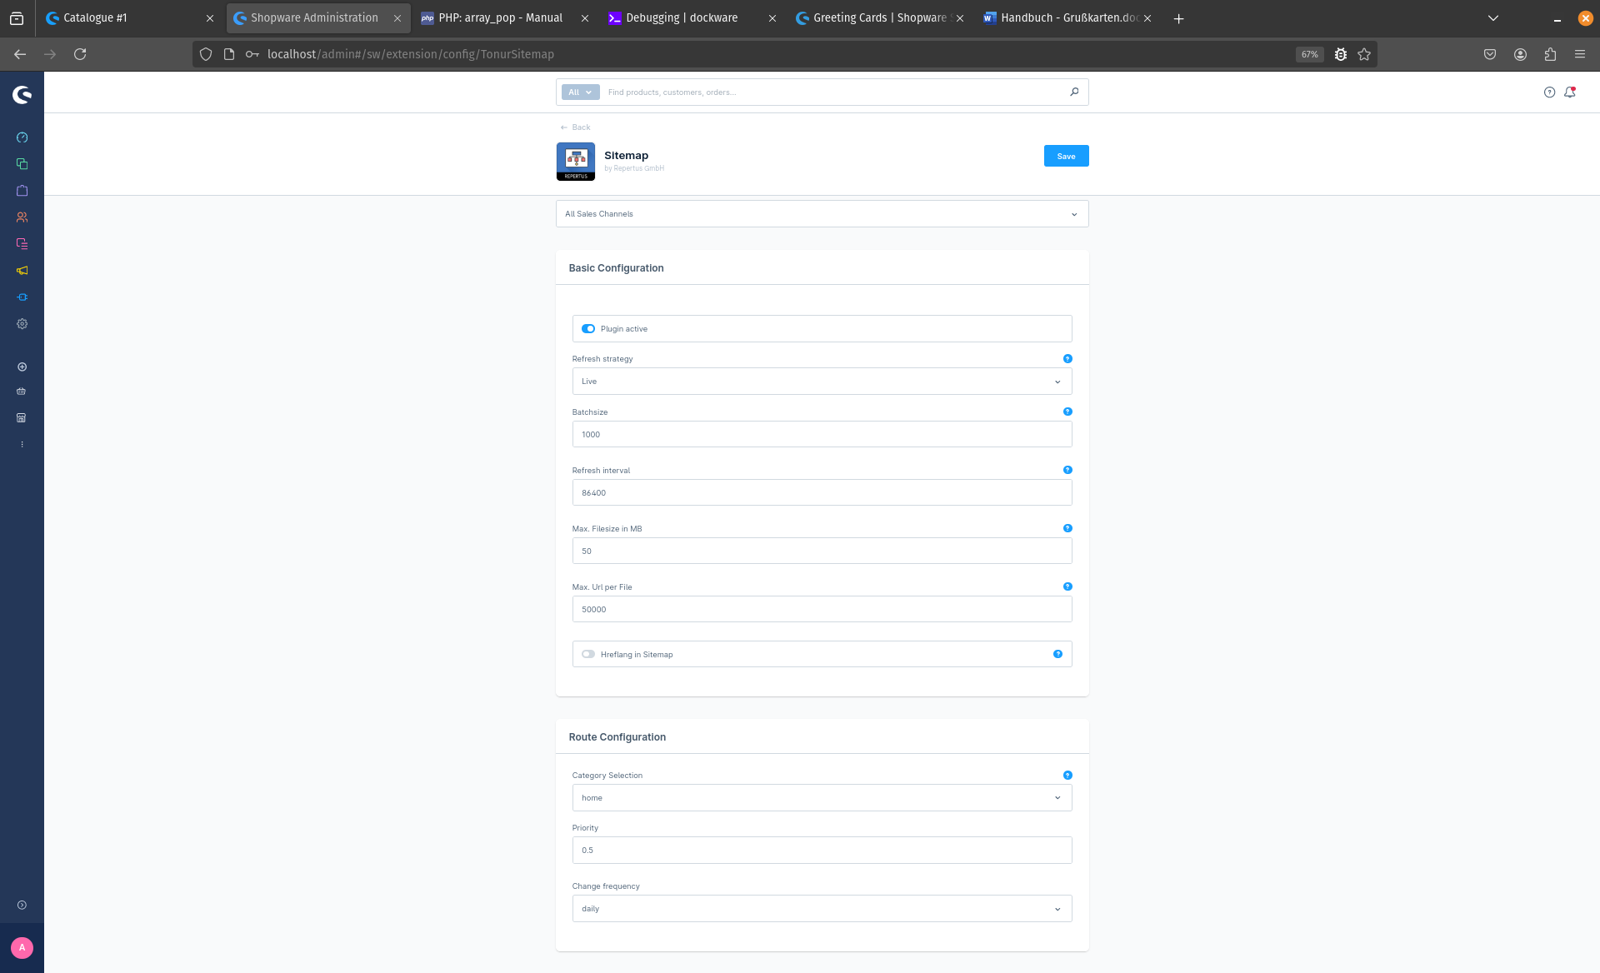Open the Category Selection dropdown
Image resolution: width=1600 pixels, height=973 pixels.
point(822,798)
